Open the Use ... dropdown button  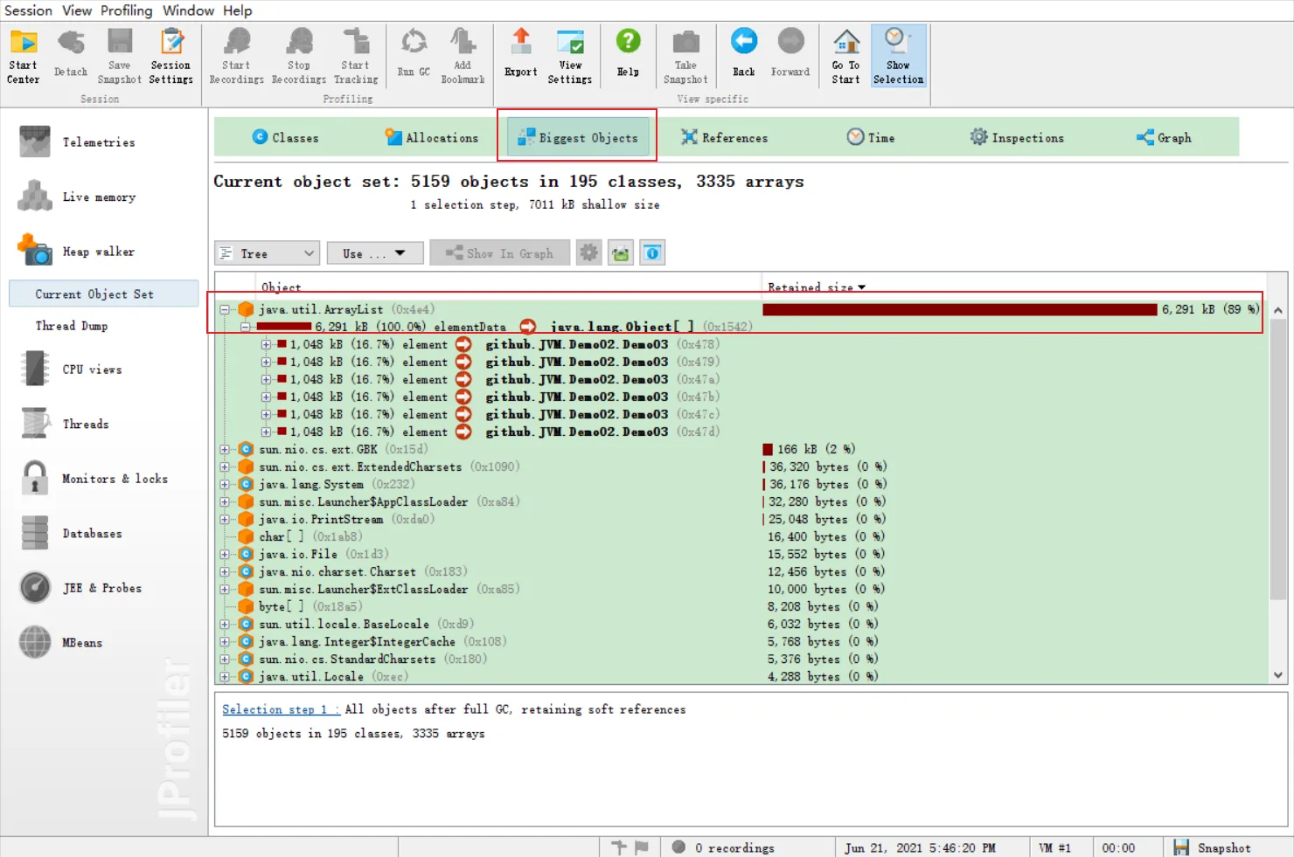[x=374, y=253]
